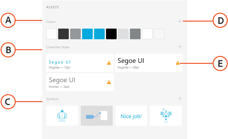Select the medium gray swatch after light gray
Screen dimensions: 228x139
click(135, 34)
